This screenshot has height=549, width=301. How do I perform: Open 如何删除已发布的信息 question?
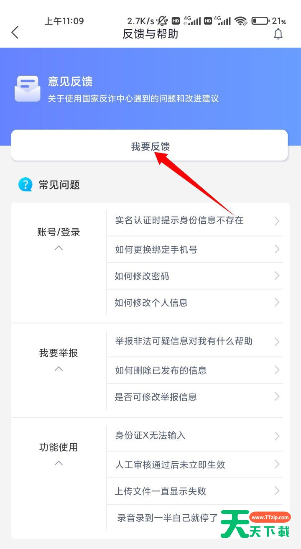point(195,370)
